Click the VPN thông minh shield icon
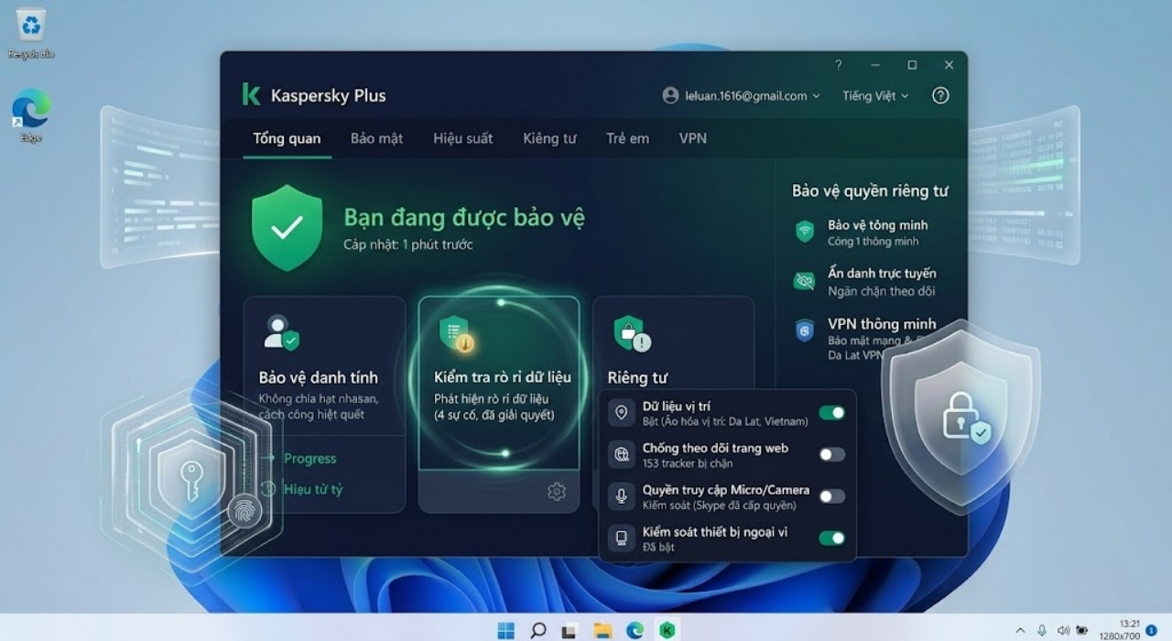The image size is (1172, 641). coord(805,331)
